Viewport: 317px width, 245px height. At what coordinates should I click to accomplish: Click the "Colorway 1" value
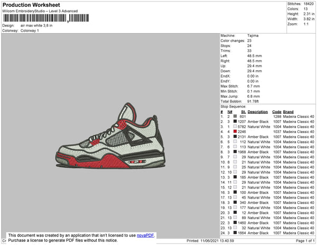click(x=30, y=31)
